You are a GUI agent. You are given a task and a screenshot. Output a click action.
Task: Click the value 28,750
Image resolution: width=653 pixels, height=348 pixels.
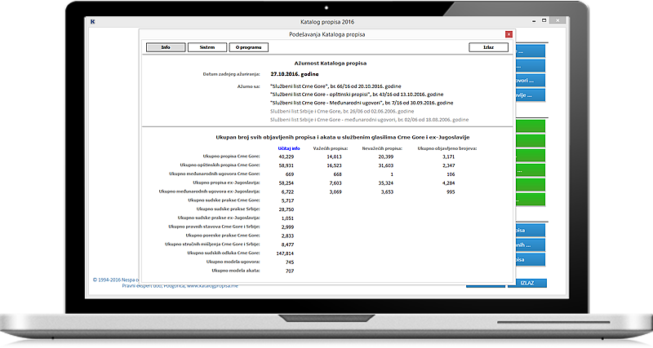(287, 209)
